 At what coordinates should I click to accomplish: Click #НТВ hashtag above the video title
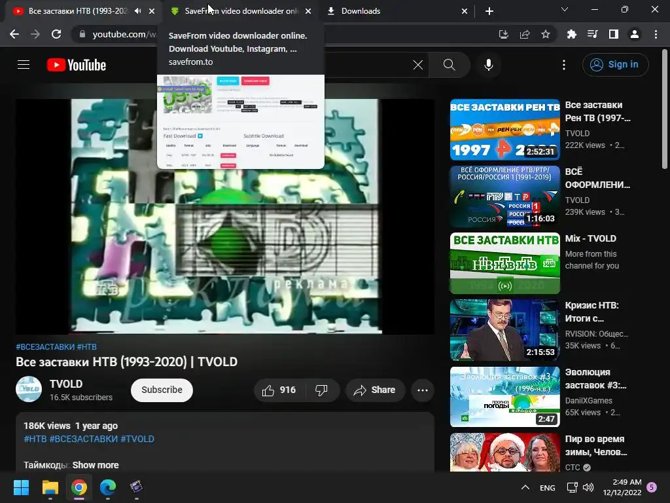(87, 347)
